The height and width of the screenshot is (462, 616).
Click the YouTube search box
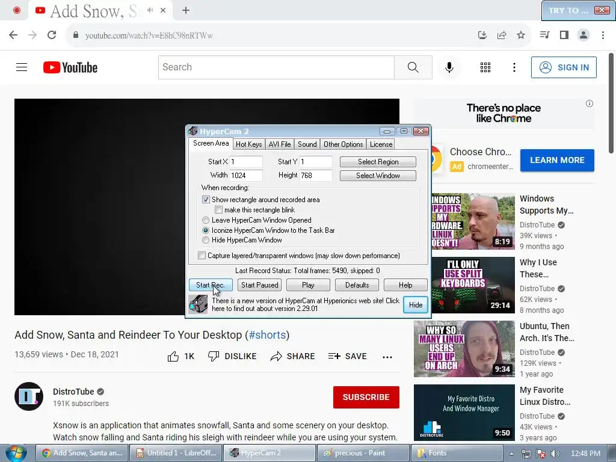(276, 67)
